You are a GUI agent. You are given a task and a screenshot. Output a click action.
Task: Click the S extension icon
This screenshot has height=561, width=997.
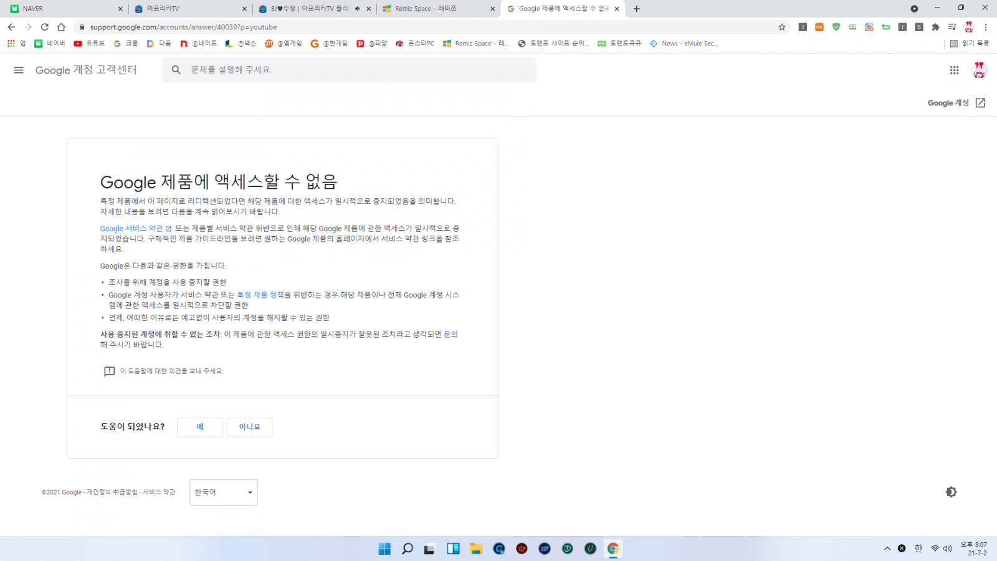(919, 27)
